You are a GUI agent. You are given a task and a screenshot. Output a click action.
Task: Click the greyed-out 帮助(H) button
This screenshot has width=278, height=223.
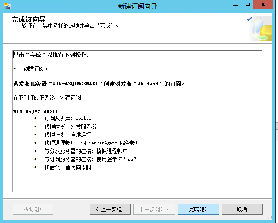click(x=33, y=209)
